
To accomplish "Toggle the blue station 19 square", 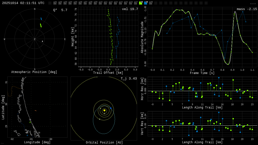I will click(x=146, y=3).
